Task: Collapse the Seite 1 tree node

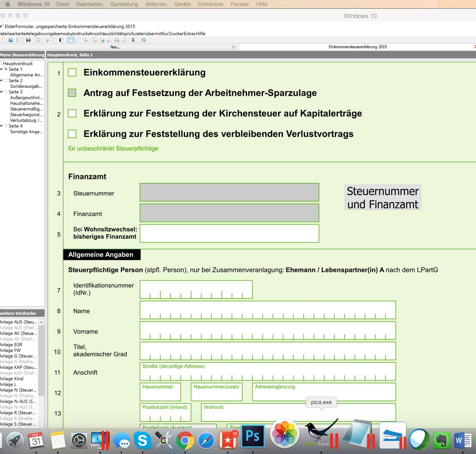Action: (x=2, y=69)
